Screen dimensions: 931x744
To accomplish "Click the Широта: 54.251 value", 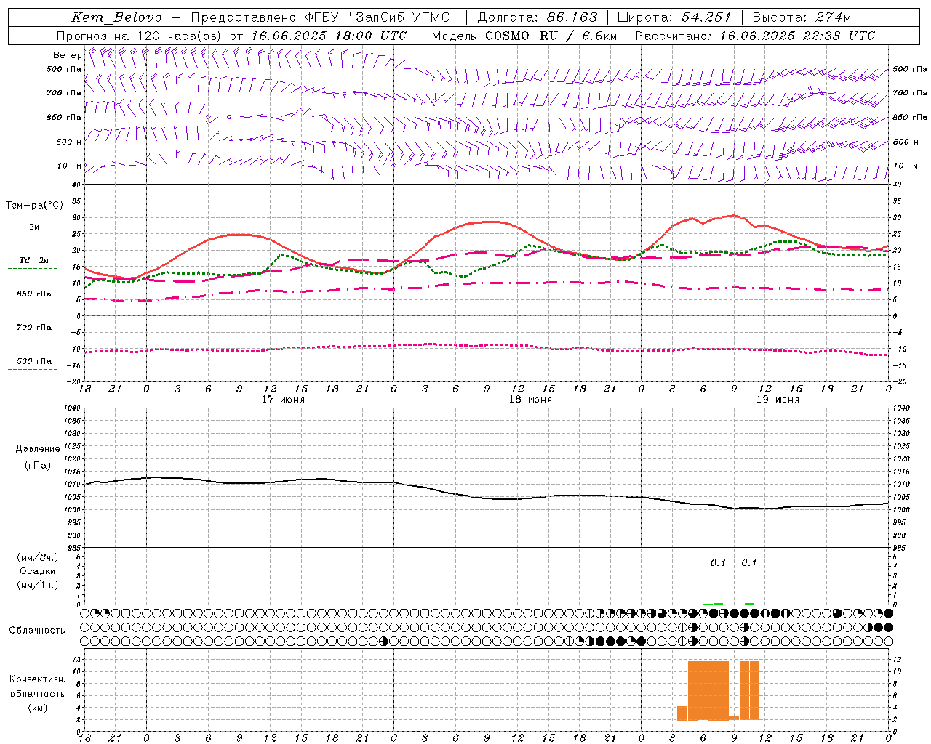I will coord(674,17).
